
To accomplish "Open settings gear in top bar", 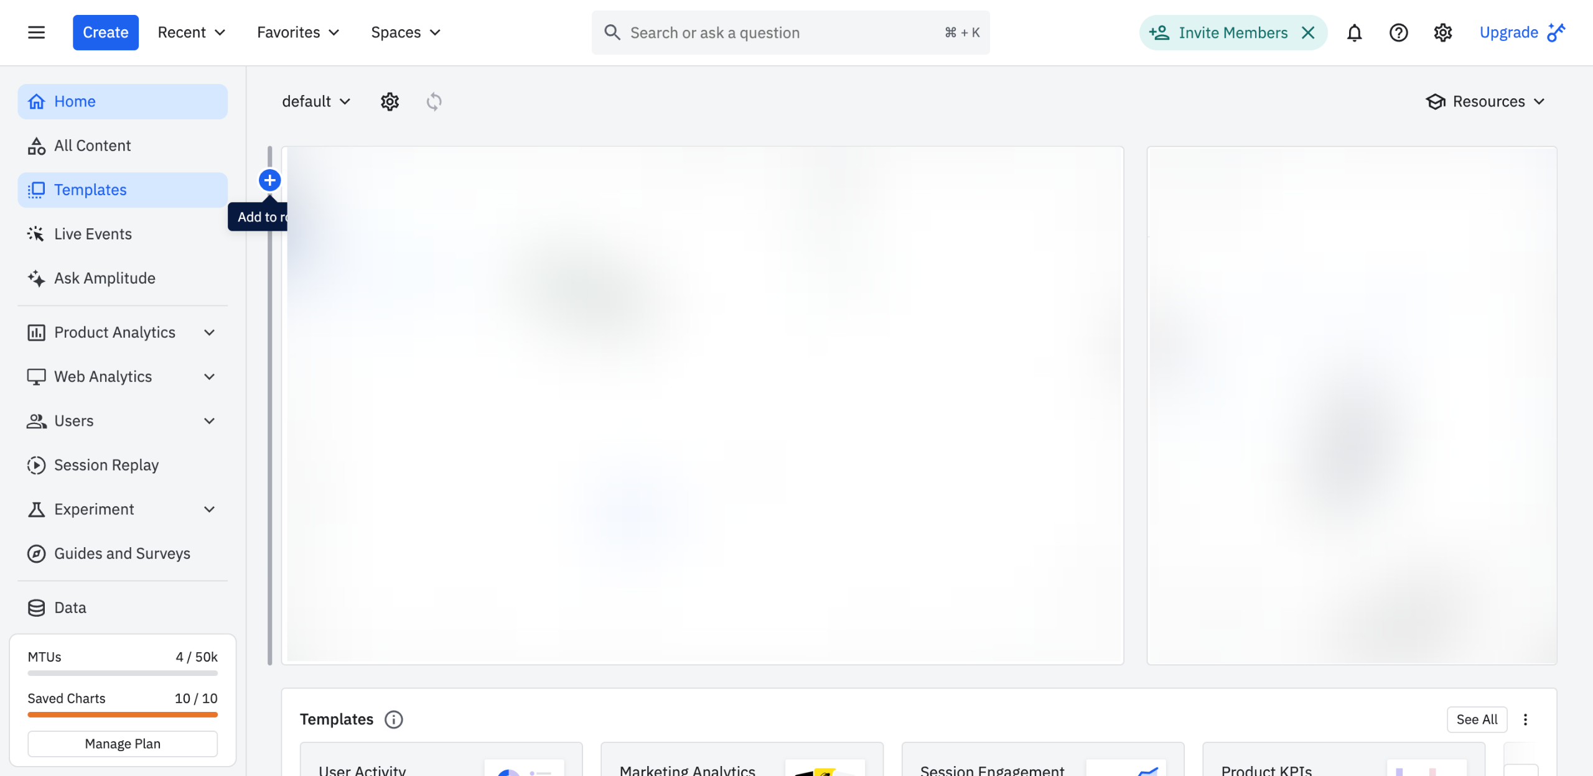I will (1442, 32).
